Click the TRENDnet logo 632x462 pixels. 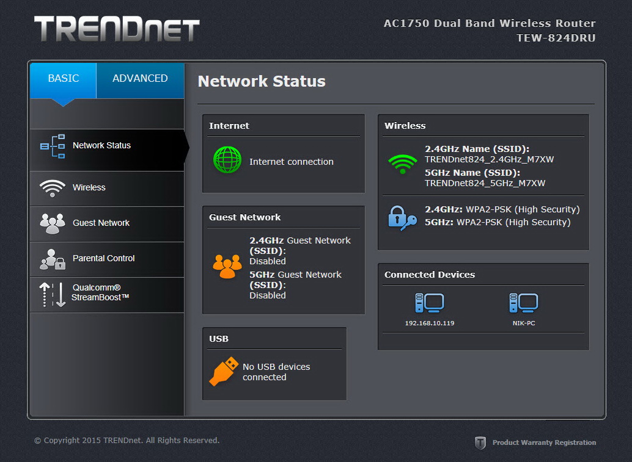117,29
